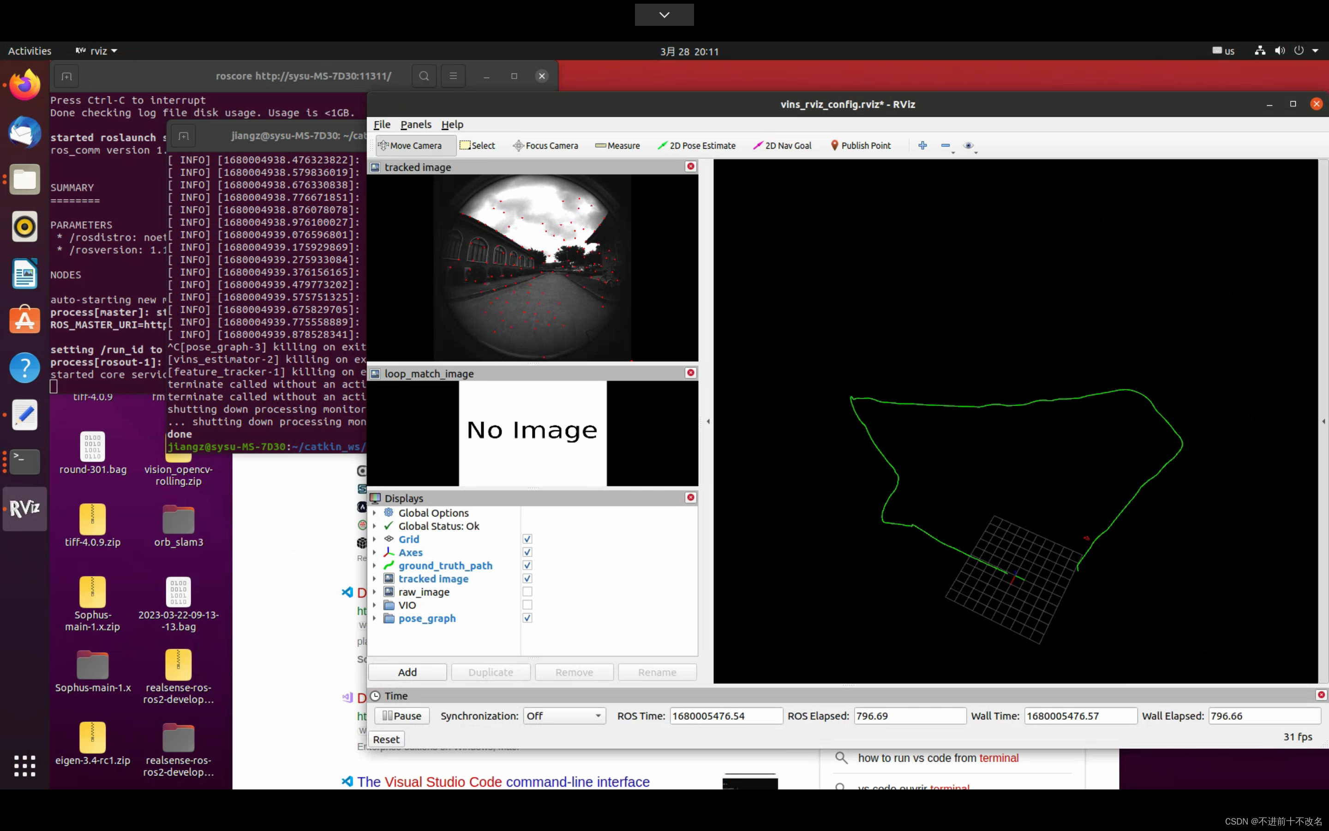The height and width of the screenshot is (831, 1329).
Task: Open the Help menu in RViz
Action: [x=452, y=125]
